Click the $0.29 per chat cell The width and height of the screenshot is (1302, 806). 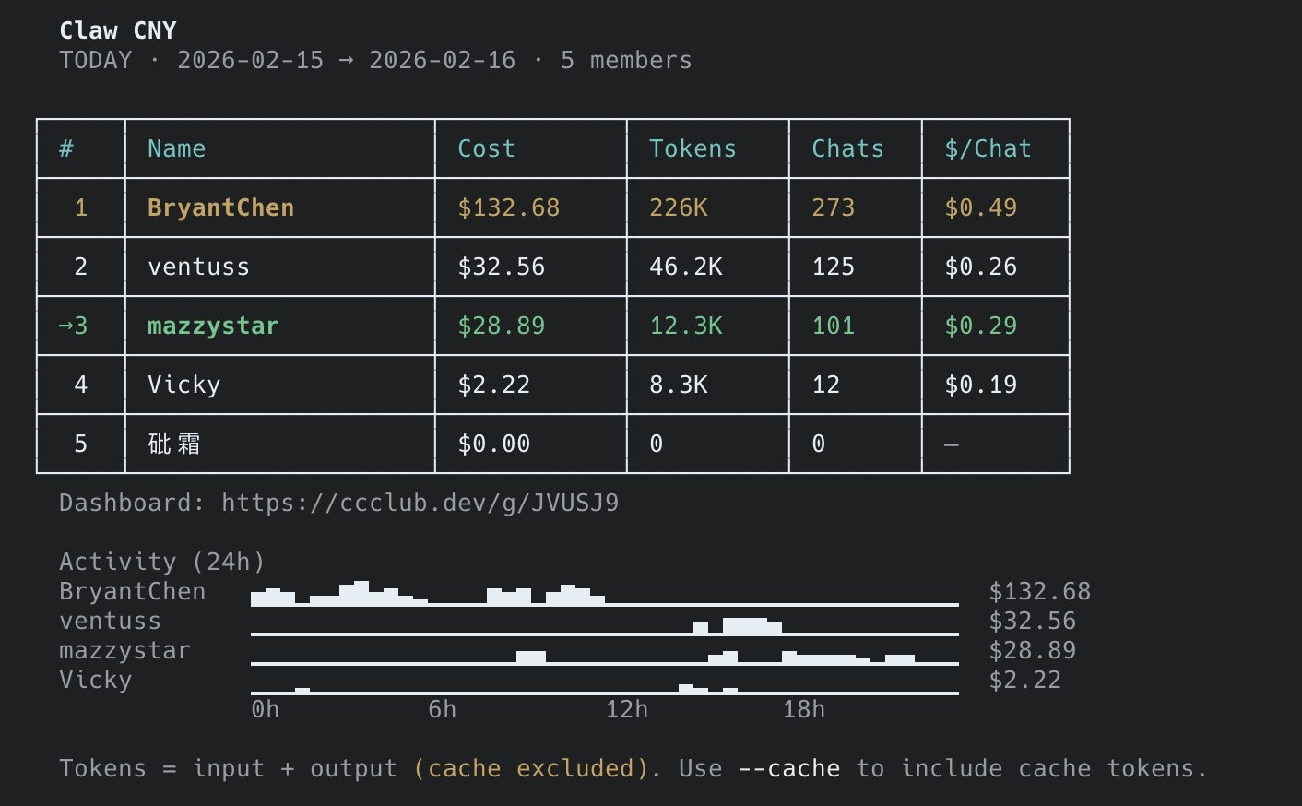point(981,326)
